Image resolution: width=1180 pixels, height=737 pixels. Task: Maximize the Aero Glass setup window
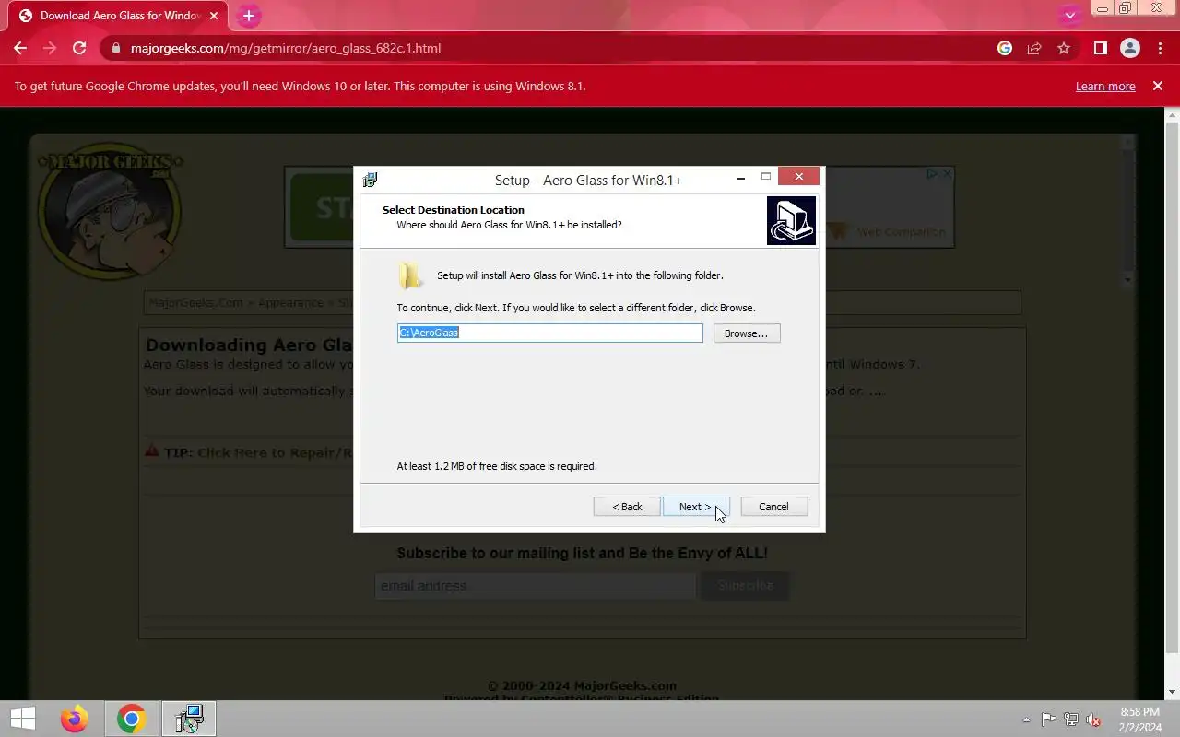765,177
